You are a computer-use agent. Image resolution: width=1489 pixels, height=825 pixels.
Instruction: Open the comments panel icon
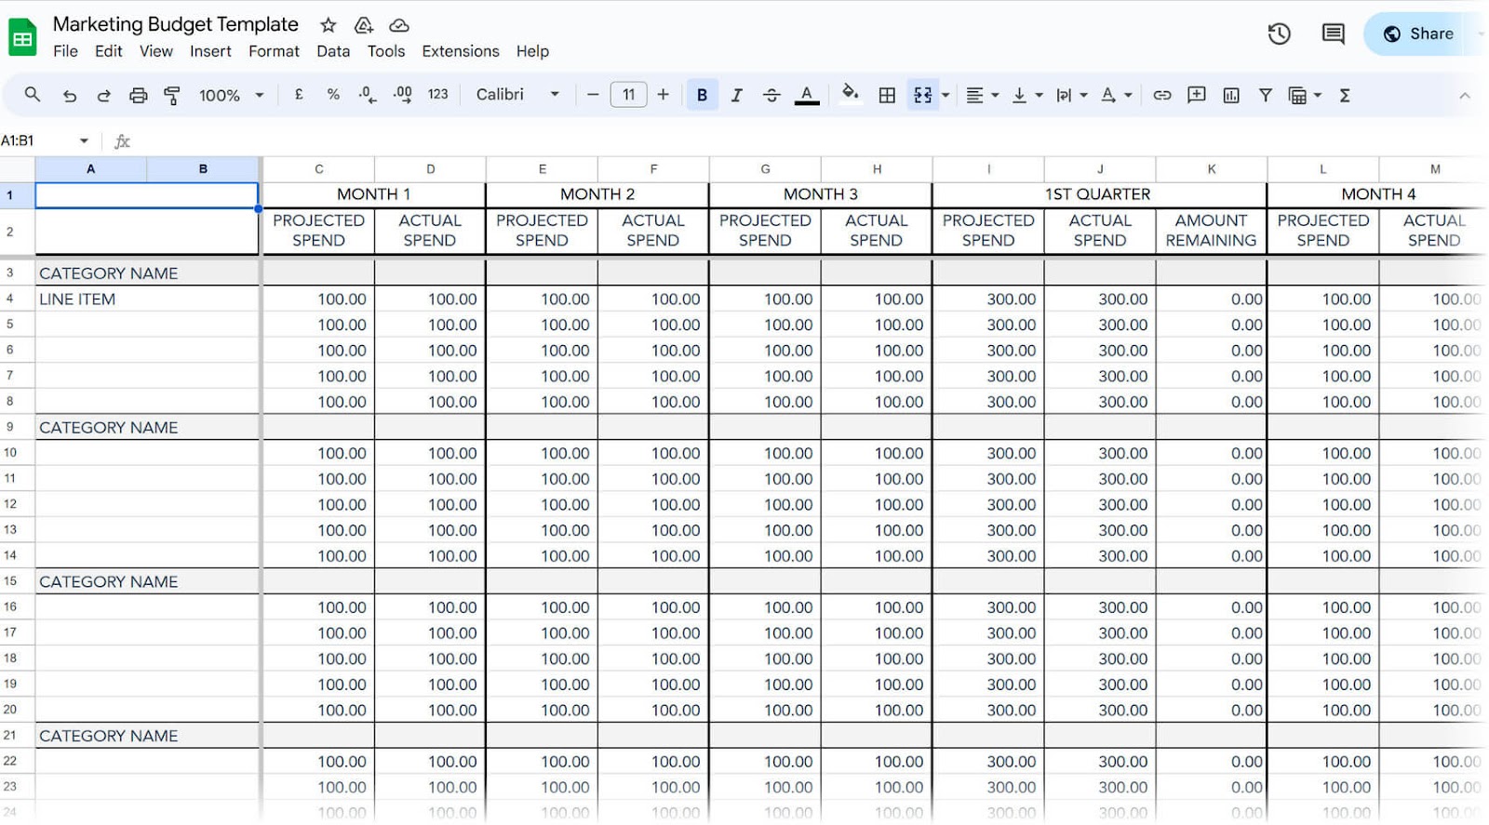coord(1333,34)
